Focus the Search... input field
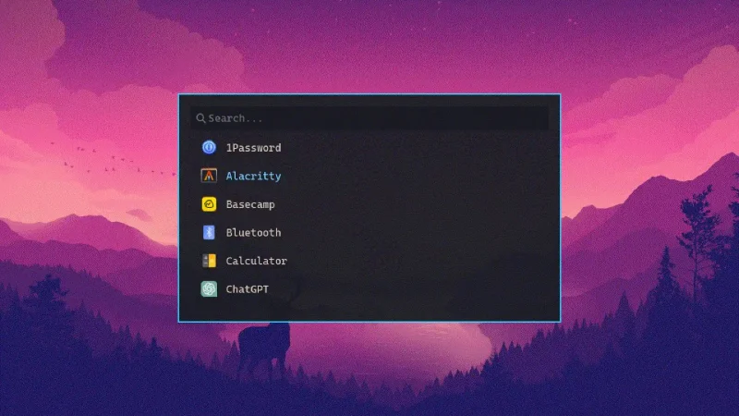This screenshot has width=739, height=416. (369, 118)
